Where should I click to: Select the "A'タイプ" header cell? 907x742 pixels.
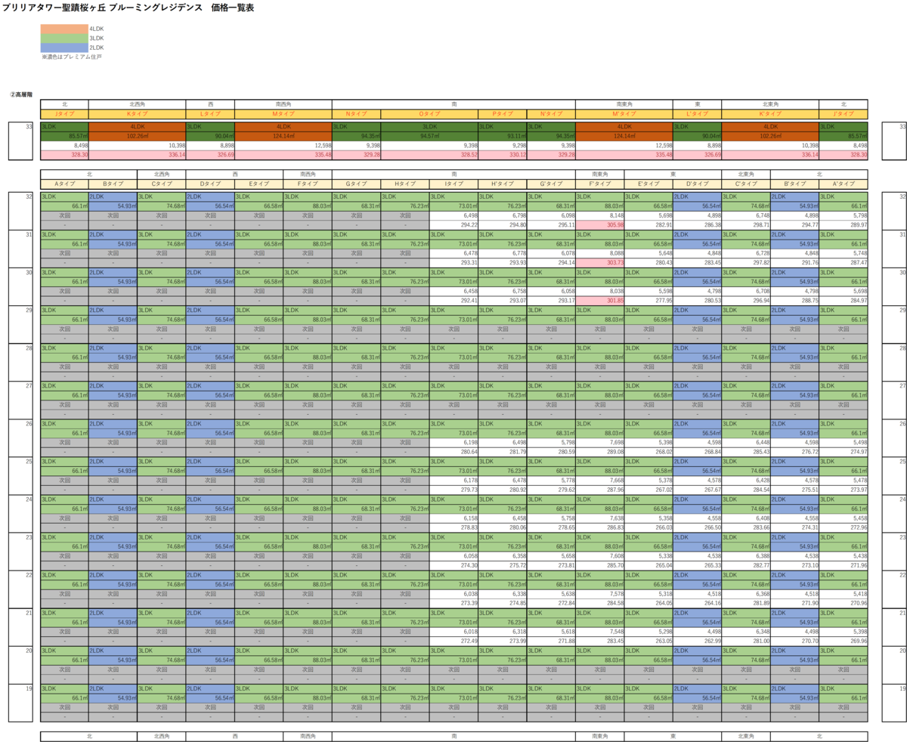coord(844,184)
